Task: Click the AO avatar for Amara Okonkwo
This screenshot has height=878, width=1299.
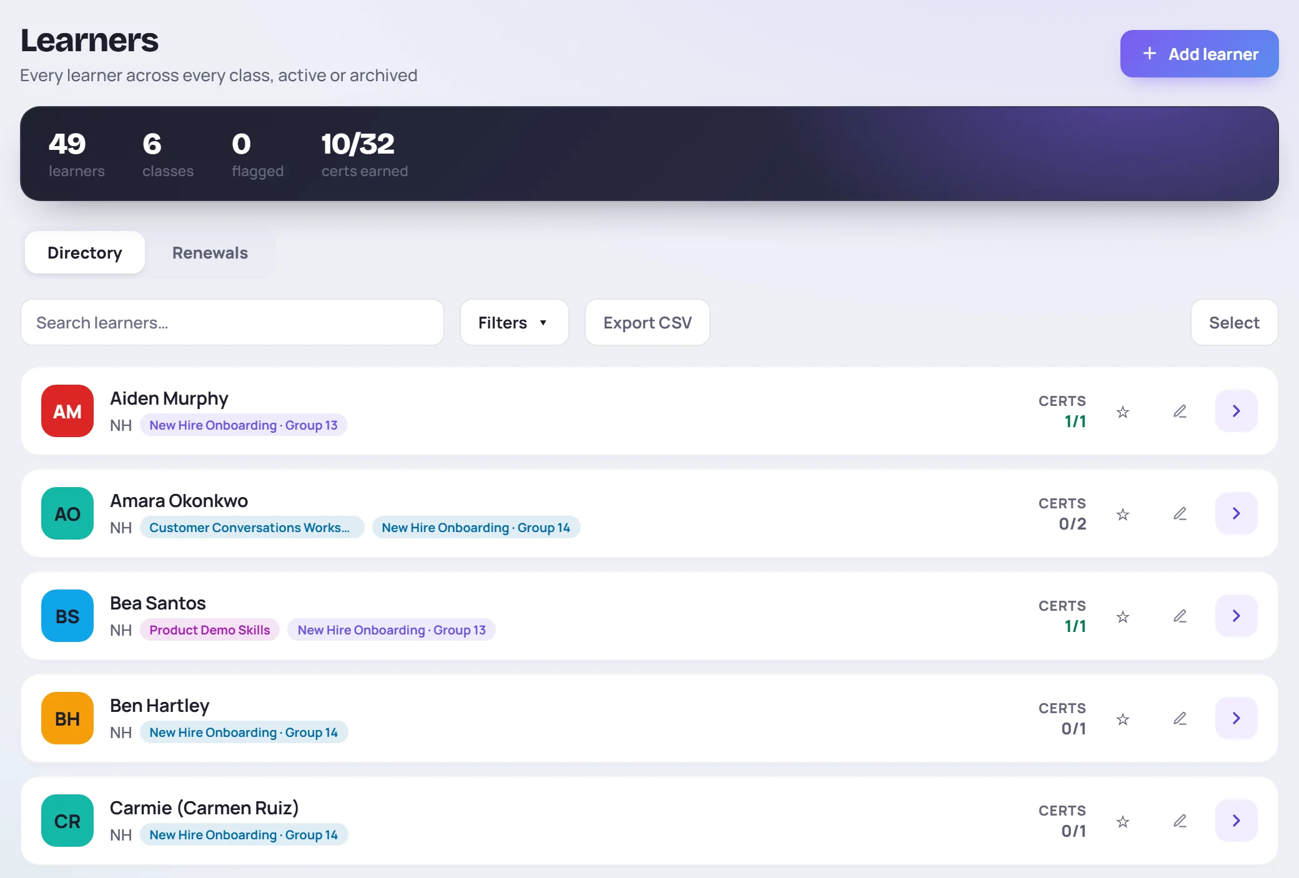Action: coord(67,513)
